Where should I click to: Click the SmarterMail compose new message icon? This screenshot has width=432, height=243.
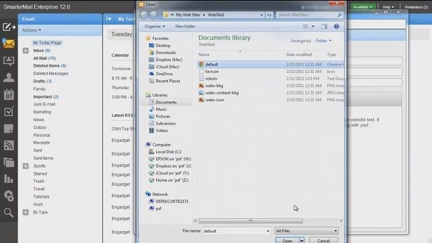[9, 27]
